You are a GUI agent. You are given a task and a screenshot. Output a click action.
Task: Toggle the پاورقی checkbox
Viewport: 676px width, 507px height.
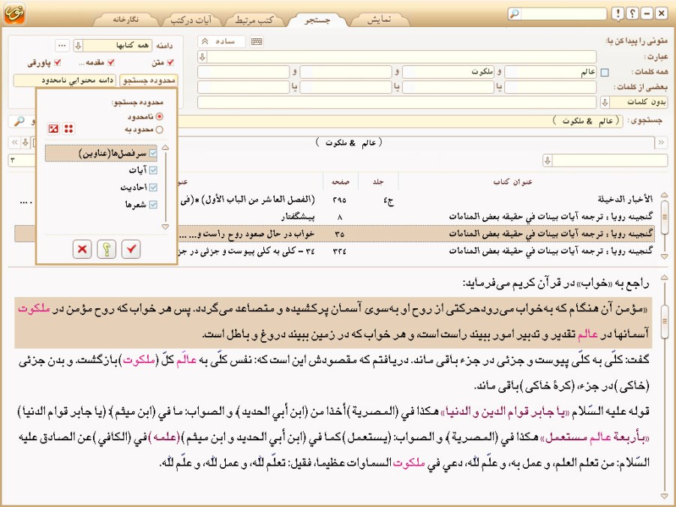click(x=57, y=62)
